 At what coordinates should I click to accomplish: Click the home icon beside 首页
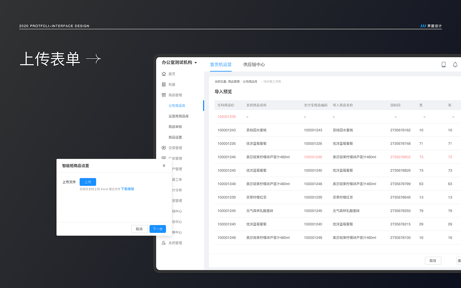click(164, 74)
